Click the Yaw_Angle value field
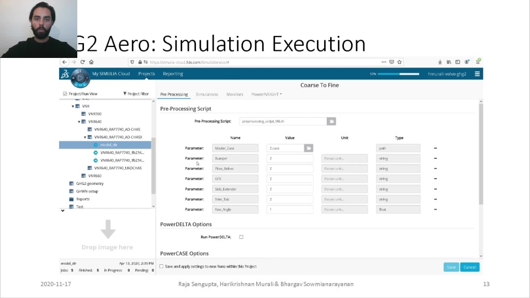 pyautogui.click(x=290, y=210)
